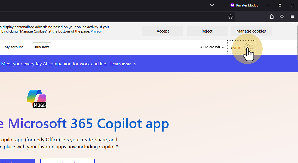298x163 pixels.
Task: Expand the All Microsoft dropdown menu
Action: (212, 47)
